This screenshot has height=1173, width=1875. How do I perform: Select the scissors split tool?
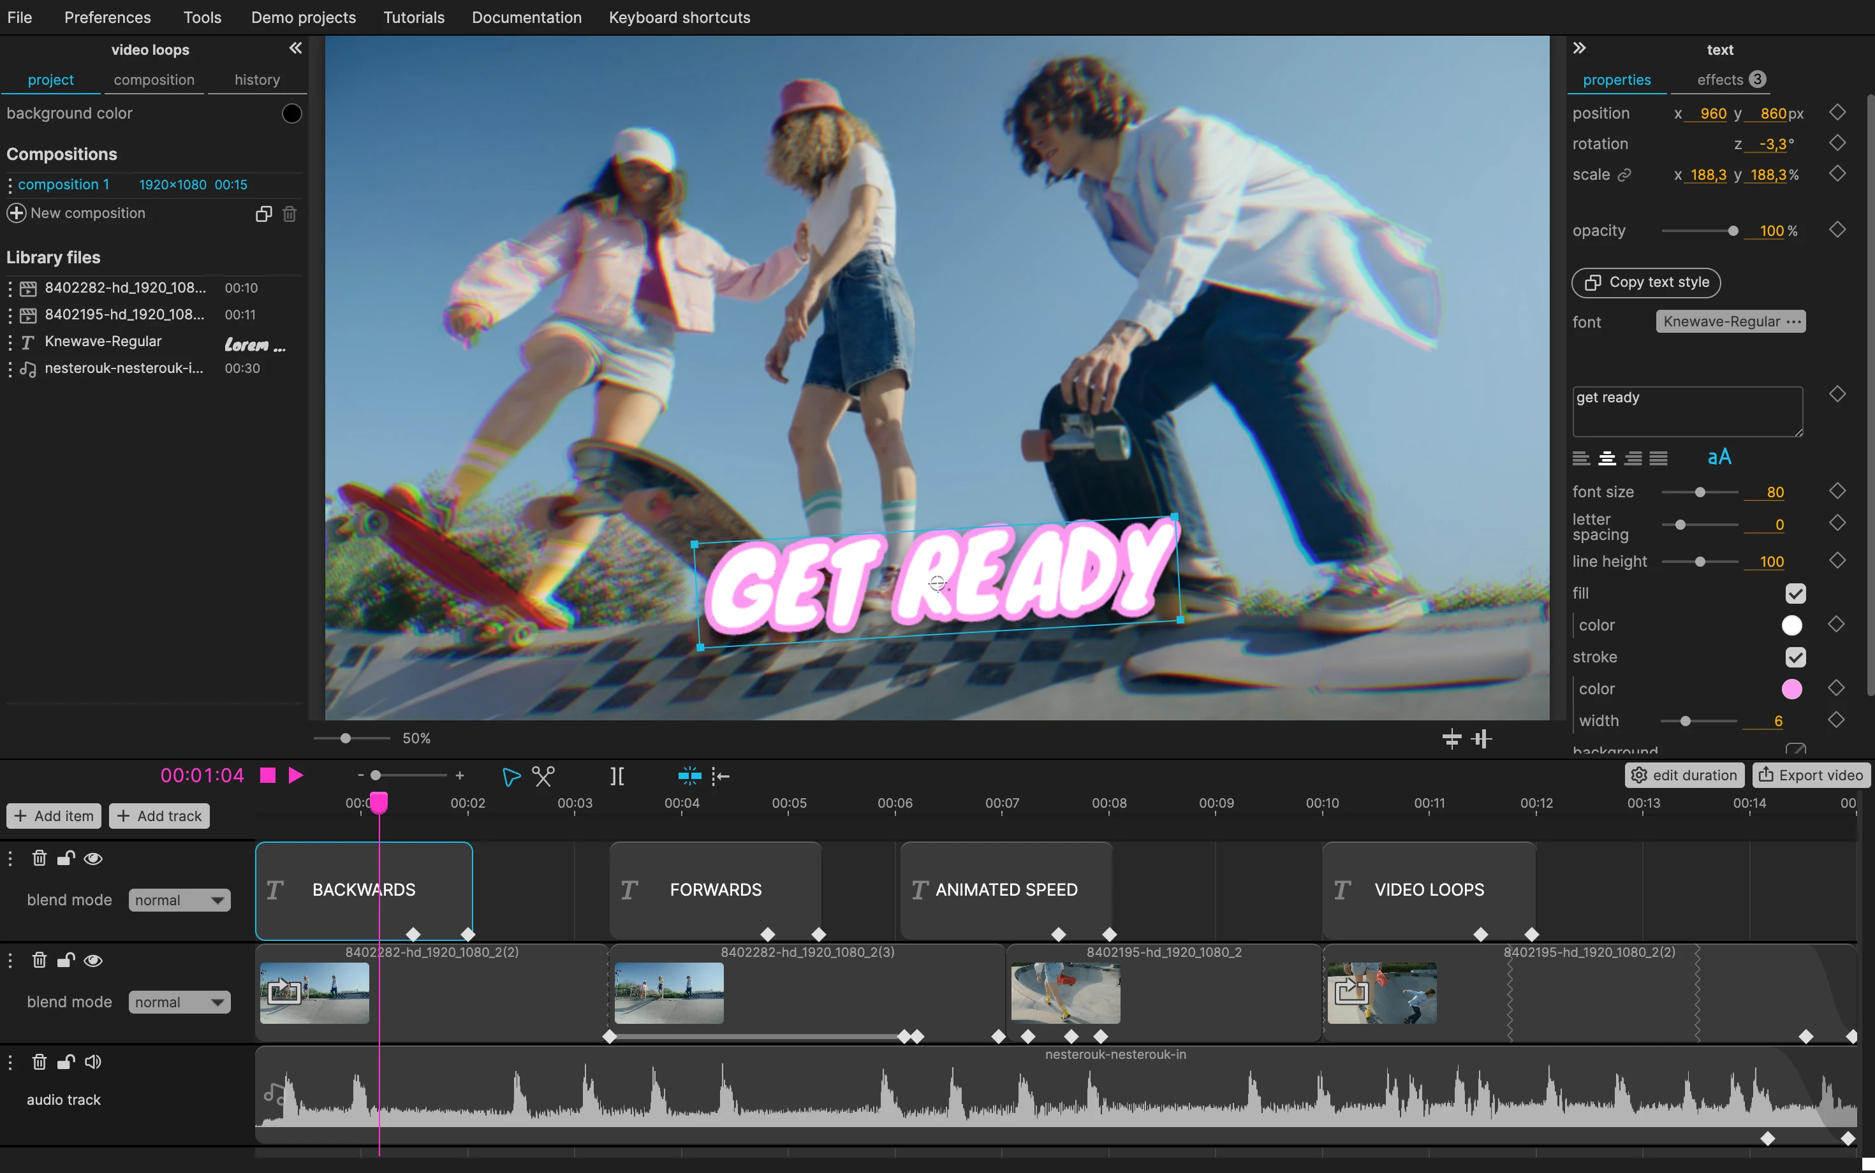[543, 776]
